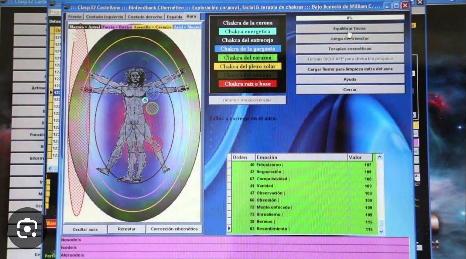Switch to Costado derecho tab
The width and height of the screenshot is (466, 259).
pos(145,17)
